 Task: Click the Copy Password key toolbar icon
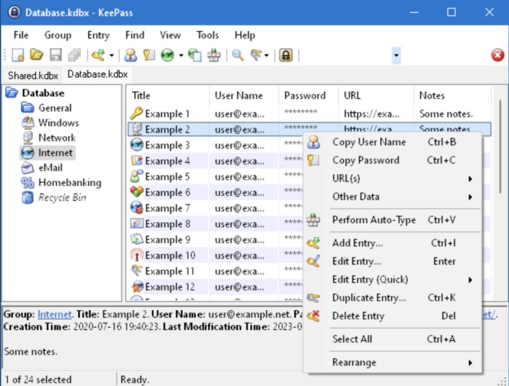click(x=150, y=55)
